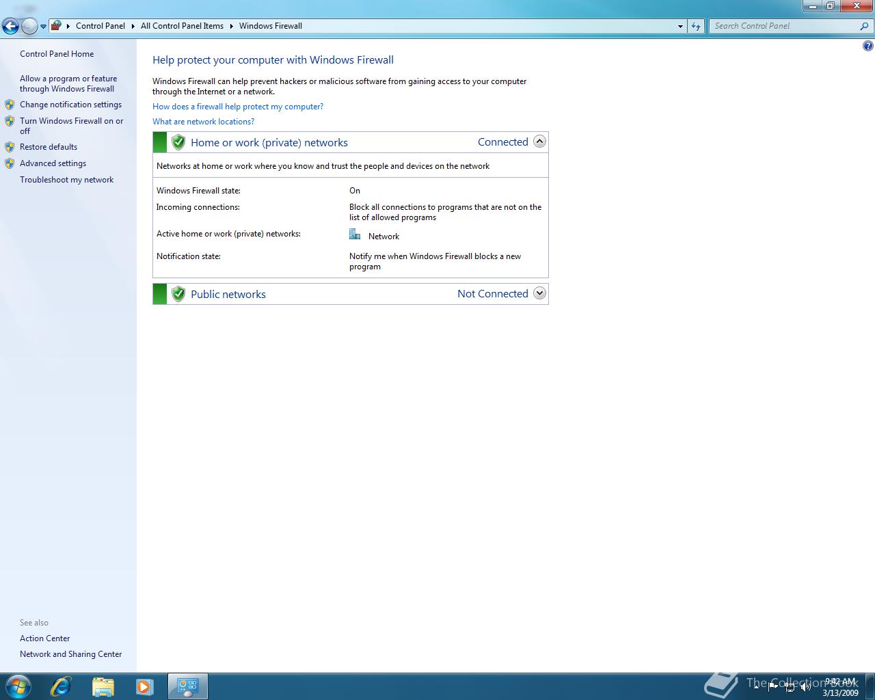Screen dimensions: 875x700
Task: Click the Control Panel icon in address bar
Action: tap(56, 25)
